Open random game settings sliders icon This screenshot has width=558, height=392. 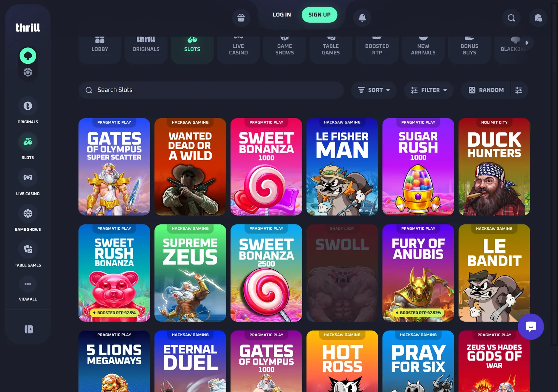[x=519, y=90]
